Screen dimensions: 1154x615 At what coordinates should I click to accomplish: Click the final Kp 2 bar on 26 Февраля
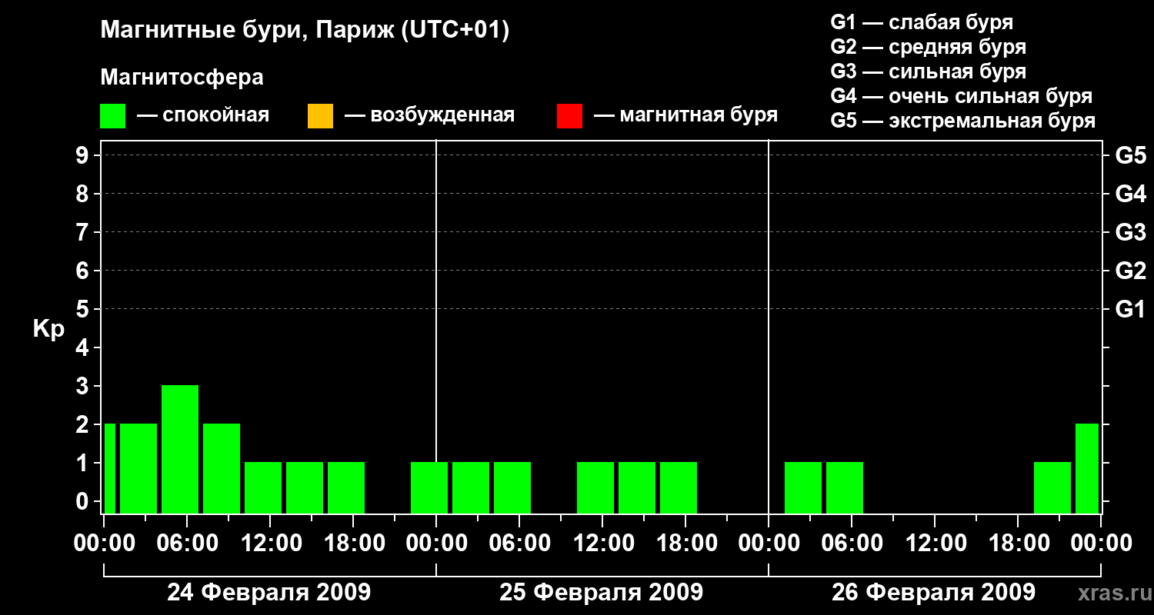point(1087,468)
